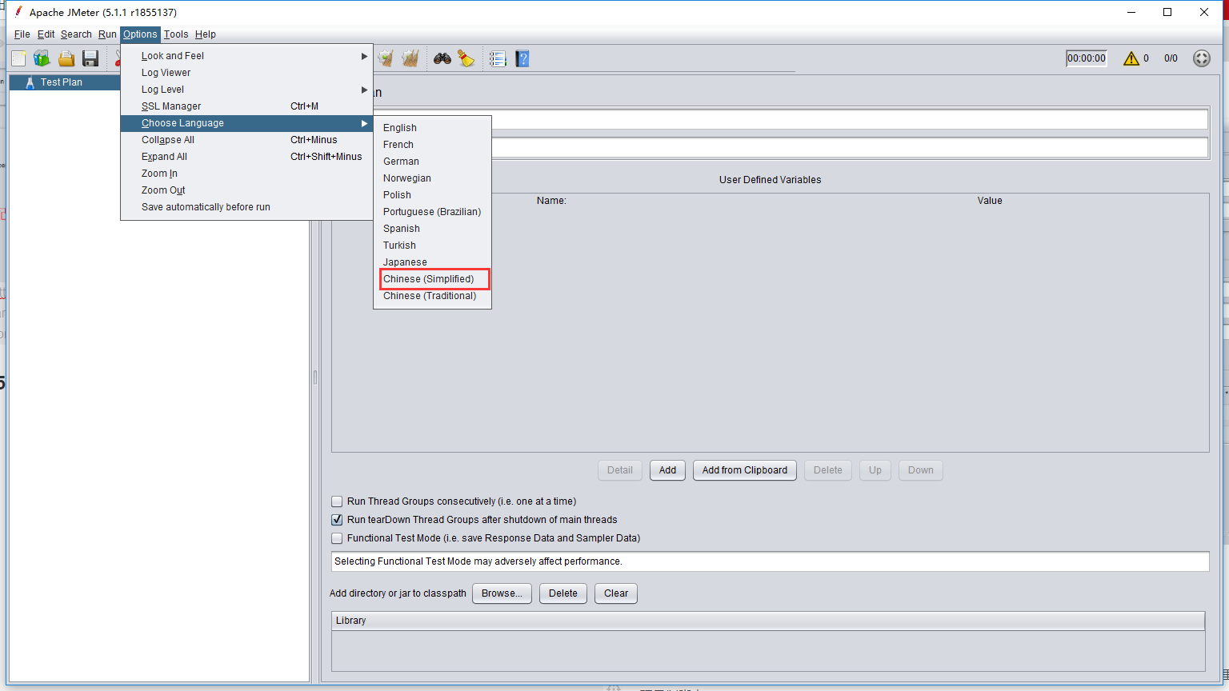Screen dimensions: 1229x691
Task: Open the Search menu
Action: click(x=76, y=34)
